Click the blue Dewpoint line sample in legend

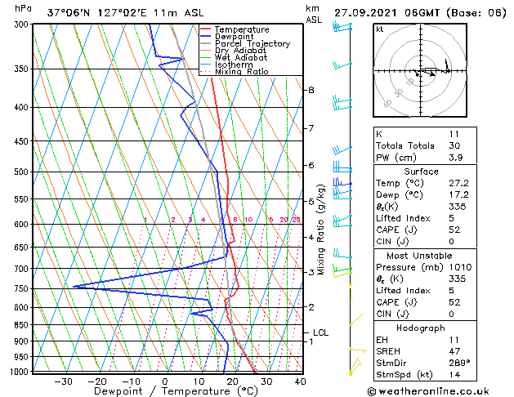click(x=206, y=37)
